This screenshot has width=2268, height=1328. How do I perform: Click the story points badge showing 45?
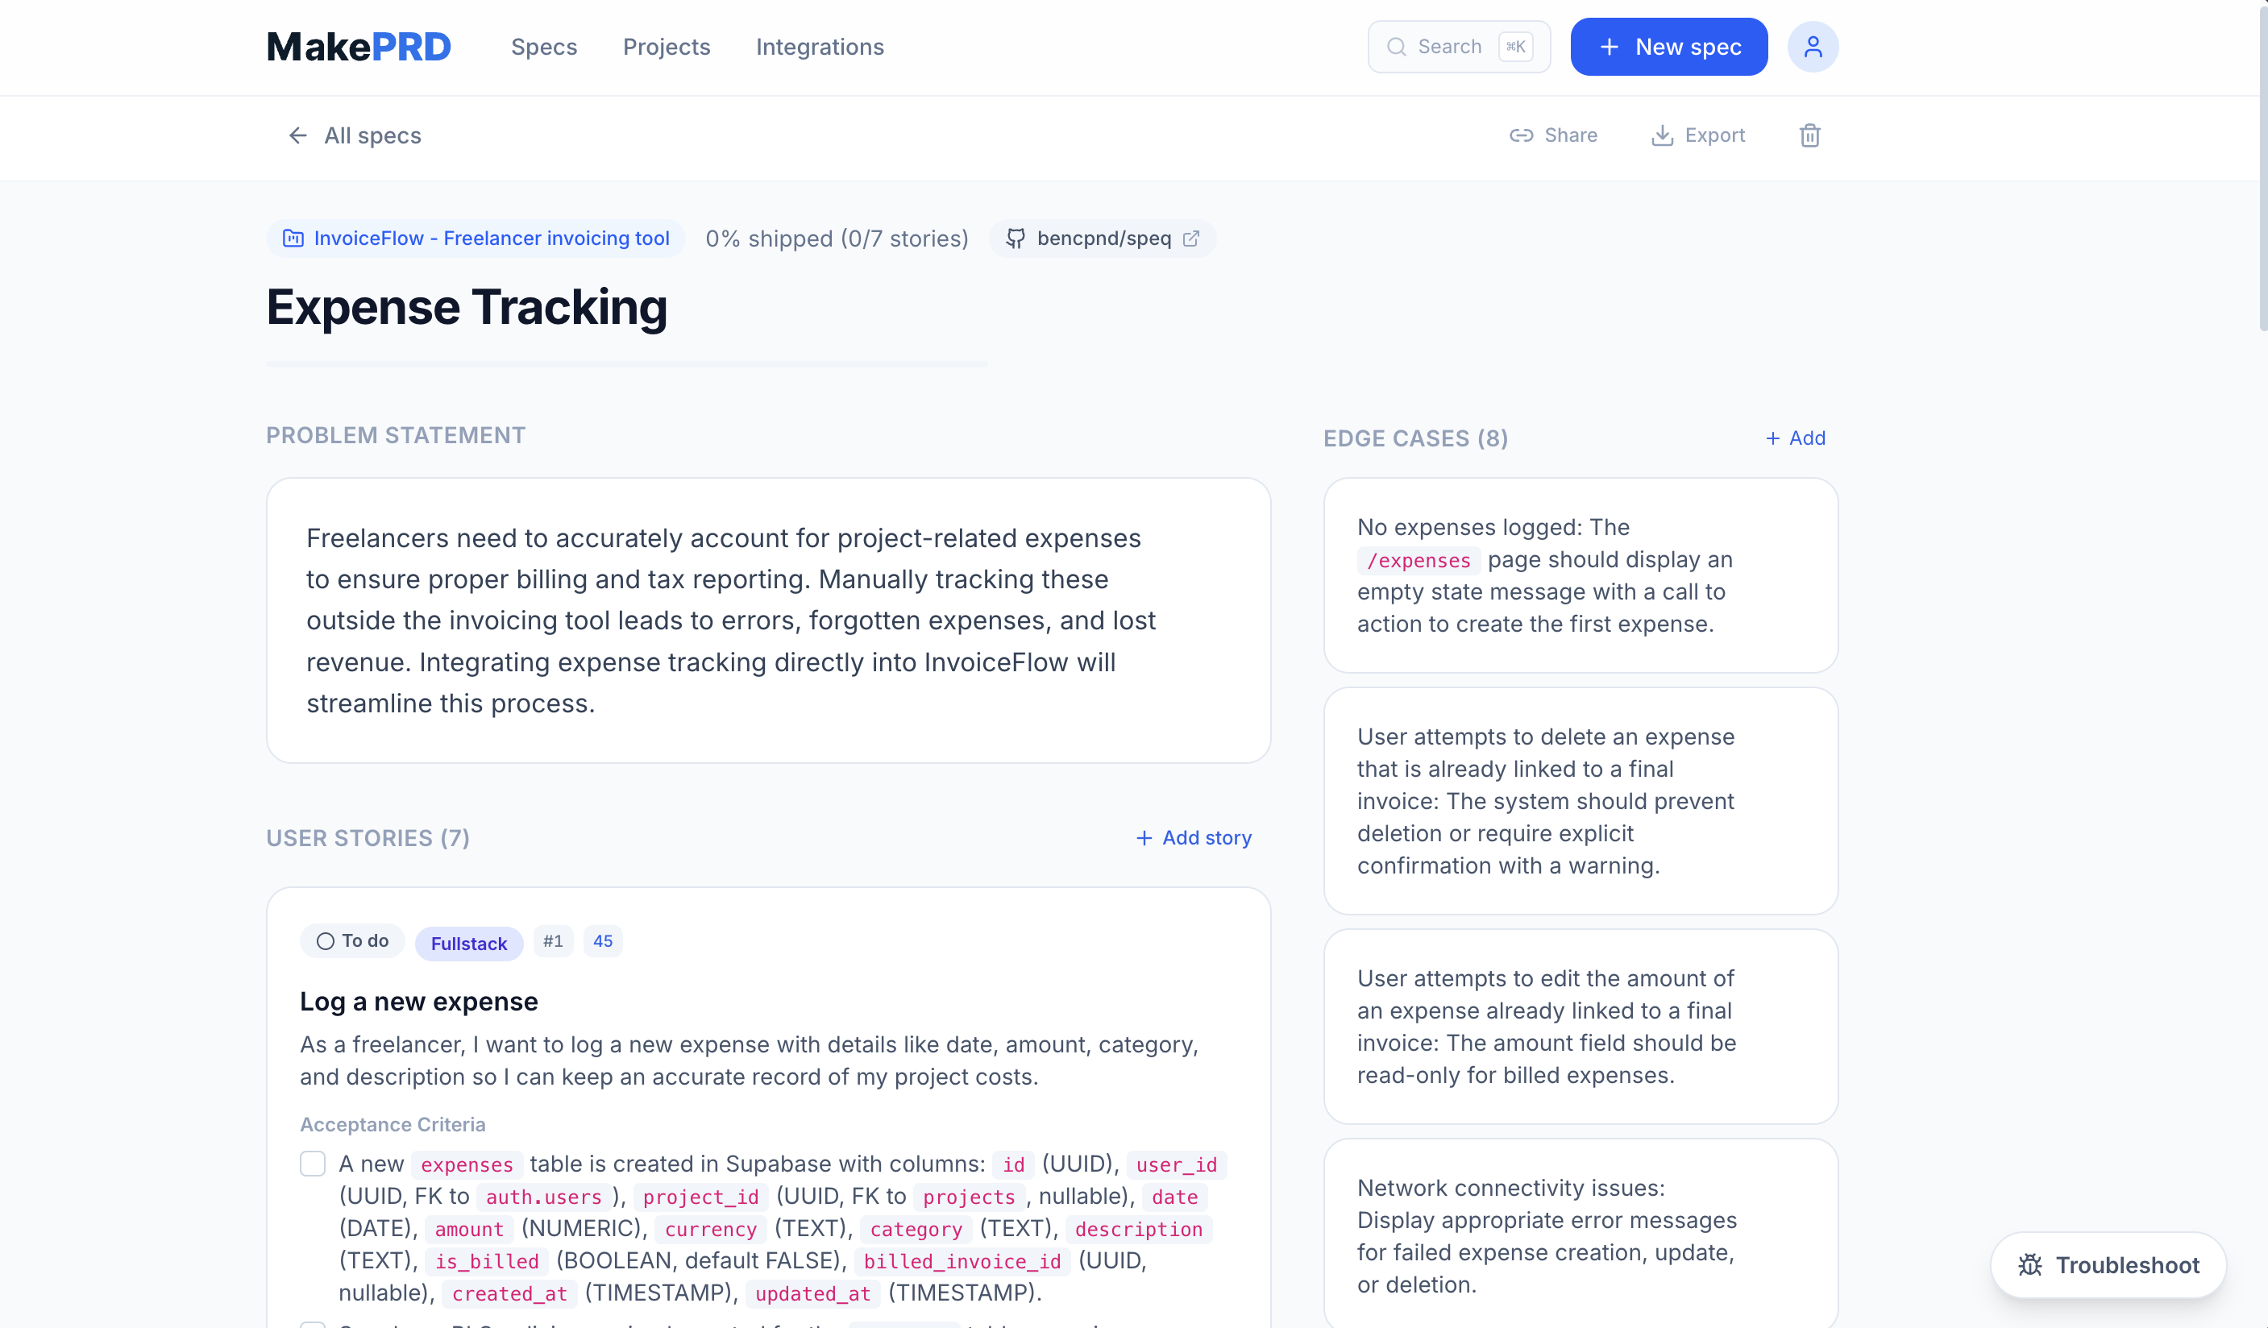click(602, 941)
